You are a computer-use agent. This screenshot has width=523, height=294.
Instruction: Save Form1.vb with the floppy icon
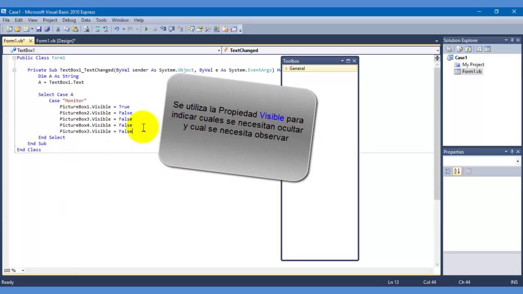point(39,29)
